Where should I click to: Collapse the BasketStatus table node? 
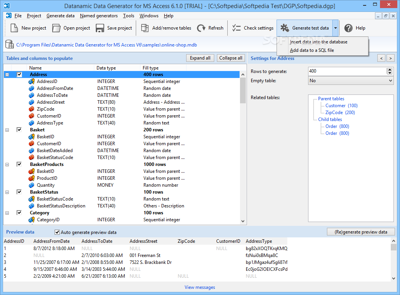pos(7,192)
